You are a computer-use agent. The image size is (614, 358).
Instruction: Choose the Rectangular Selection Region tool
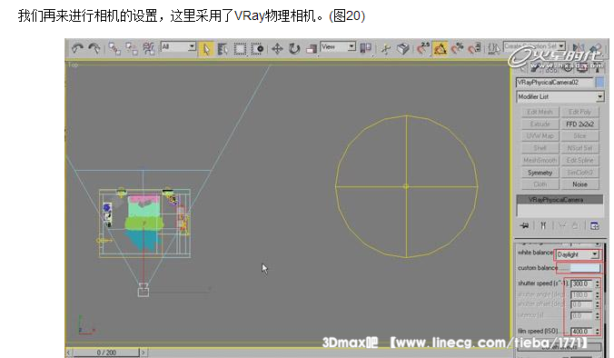coord(240,49)
